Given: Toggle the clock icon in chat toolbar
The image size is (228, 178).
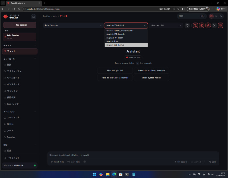Looking at the screenshot, I should (220, 25).
